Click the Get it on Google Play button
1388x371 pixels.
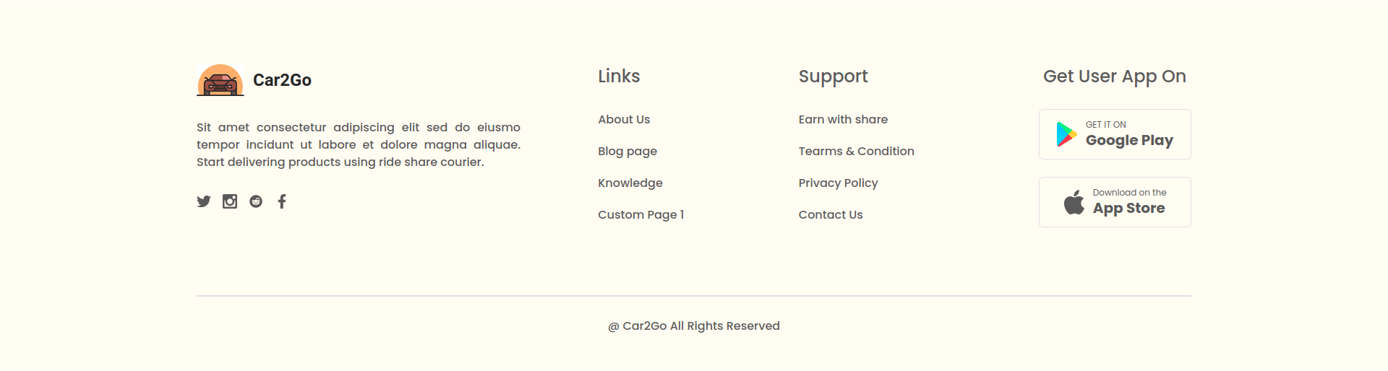point(1115,134)
